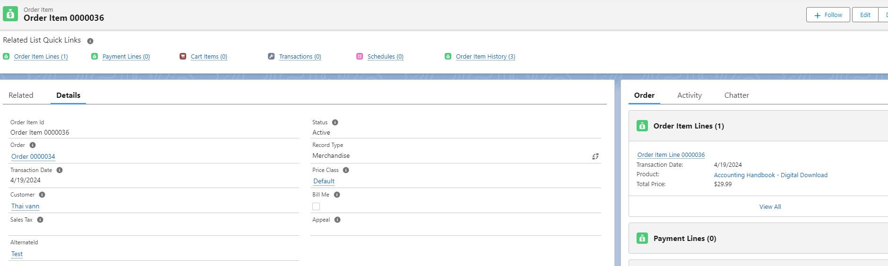
Task: Click the Order Item Lines panel icon
Action: (642, 126)
